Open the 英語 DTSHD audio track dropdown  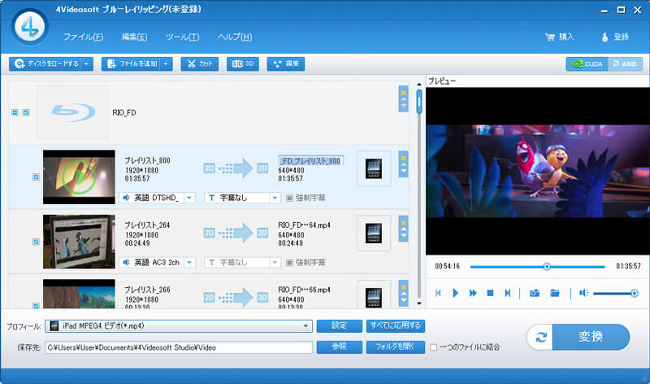(x=189, y=198)
